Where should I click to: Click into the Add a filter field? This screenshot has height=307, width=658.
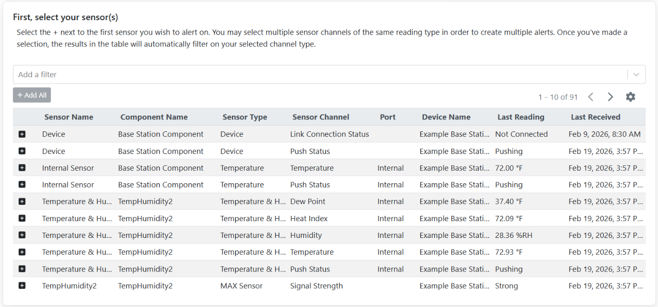pos(317,75)
